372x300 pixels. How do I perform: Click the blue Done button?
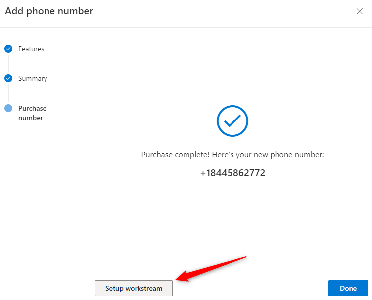click(x=348, y=288)
